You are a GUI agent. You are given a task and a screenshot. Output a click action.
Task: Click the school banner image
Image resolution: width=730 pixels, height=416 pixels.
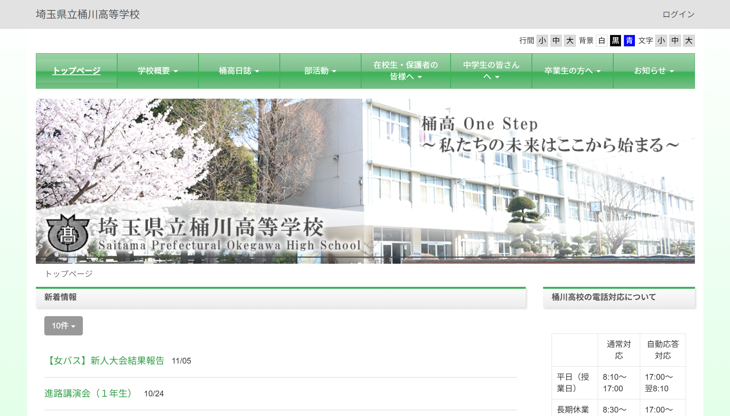click(365, 181)
